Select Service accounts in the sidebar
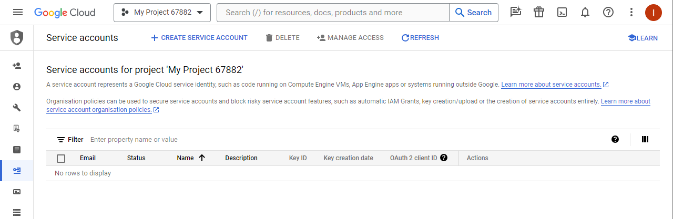Viewport: 673px width, 219px height. [x=17, y=171]
